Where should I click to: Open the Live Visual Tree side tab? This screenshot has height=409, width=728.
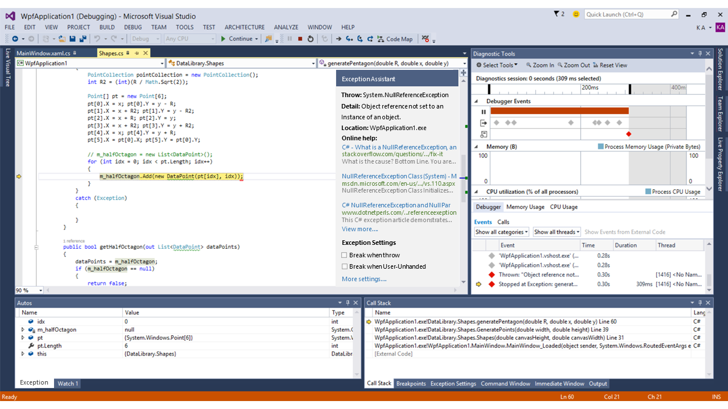(7, 67)
